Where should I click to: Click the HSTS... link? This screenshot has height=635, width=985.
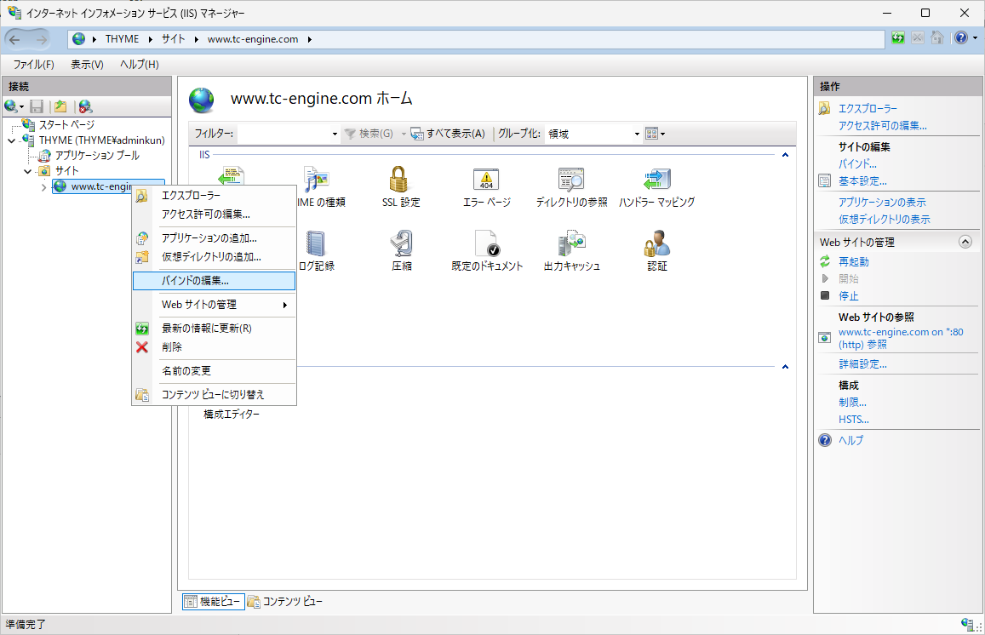(854, 420)
